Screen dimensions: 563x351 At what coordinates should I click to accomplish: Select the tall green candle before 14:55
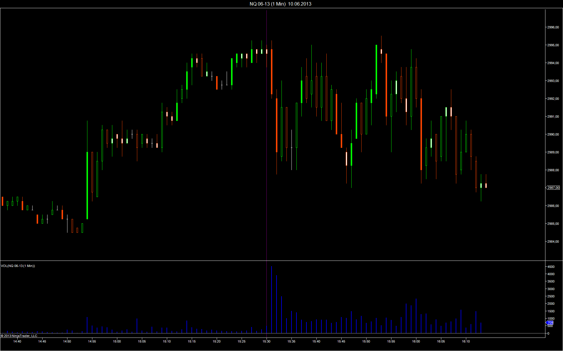click(87, 185)
